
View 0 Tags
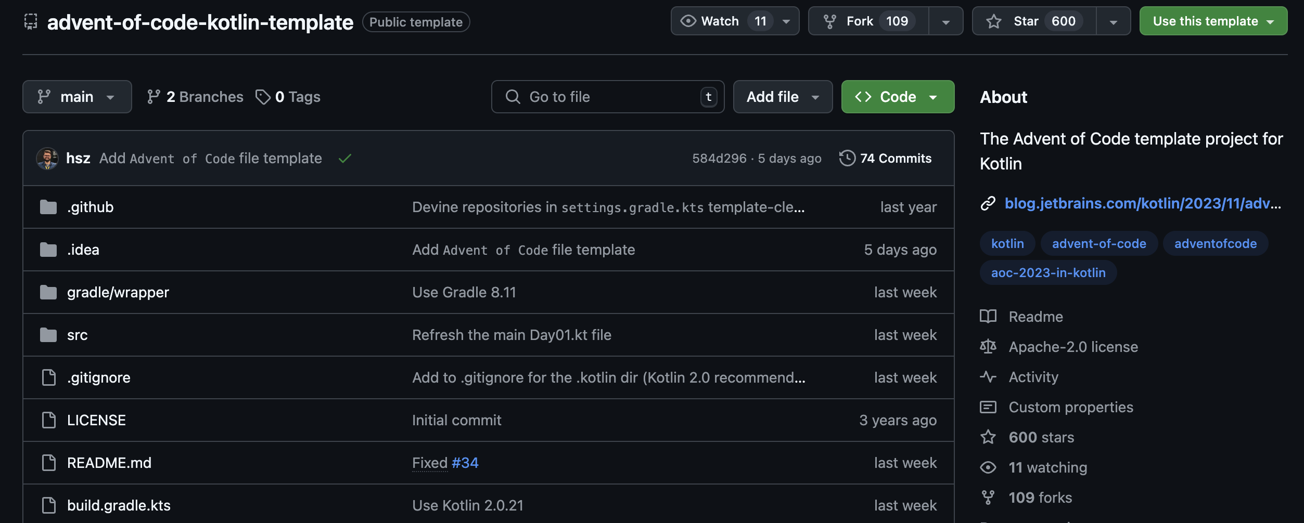pos(288,97)
